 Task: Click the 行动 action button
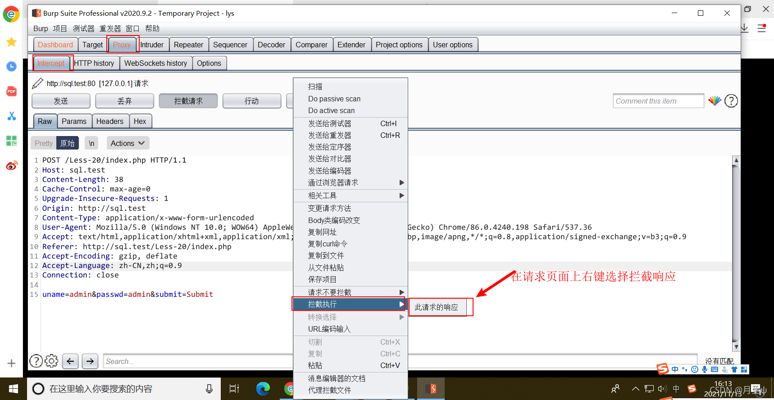coord(251,101)
